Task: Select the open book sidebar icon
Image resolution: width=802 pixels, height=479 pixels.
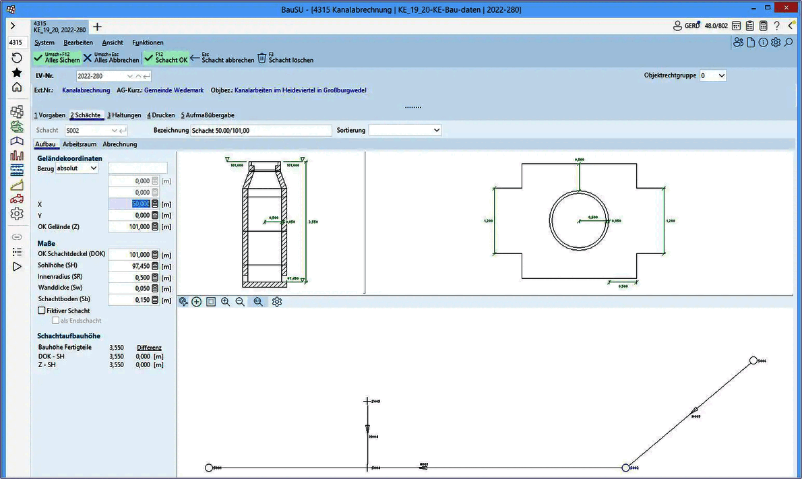Action: point(17,141)
